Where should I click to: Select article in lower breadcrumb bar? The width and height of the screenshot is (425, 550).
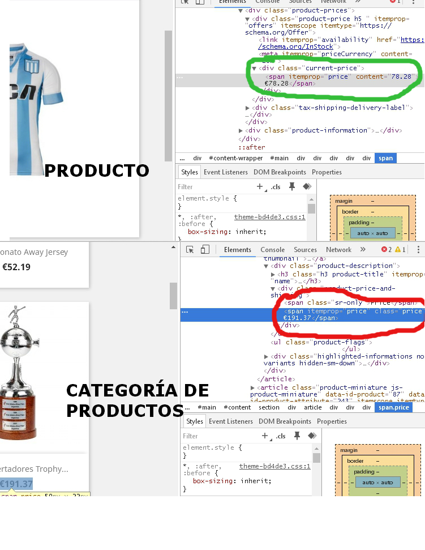(x=312, y=407)
